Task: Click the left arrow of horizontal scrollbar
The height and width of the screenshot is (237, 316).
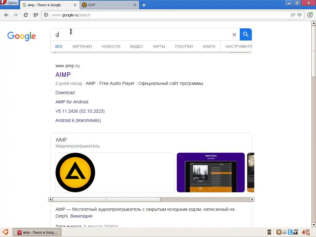Action: tap(50, 200)
